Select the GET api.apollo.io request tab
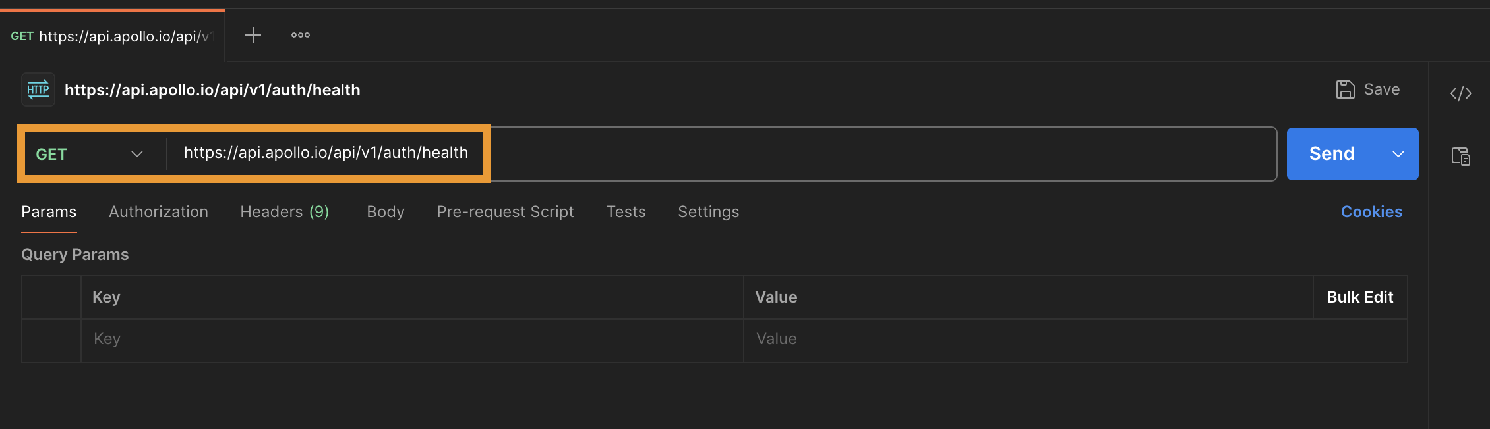Viewport: 1490px width, 429px height. coord(113,36)
